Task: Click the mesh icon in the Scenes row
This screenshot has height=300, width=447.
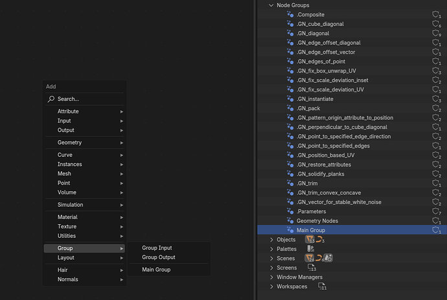Action: [x=310, y=258]
